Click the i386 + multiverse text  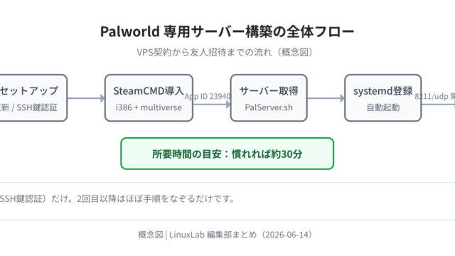pos(149,107)
